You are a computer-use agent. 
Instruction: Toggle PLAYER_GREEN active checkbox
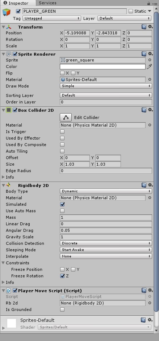[x=18, y=11]
